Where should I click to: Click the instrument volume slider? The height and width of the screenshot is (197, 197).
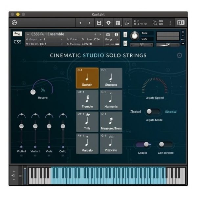[168, 45]
